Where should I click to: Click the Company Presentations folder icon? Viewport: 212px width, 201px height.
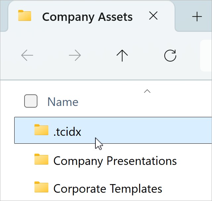[41, 160]
